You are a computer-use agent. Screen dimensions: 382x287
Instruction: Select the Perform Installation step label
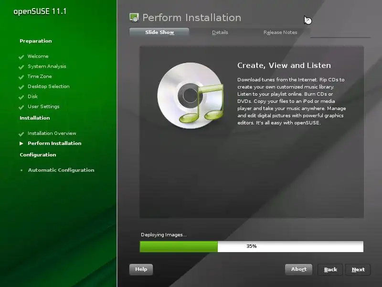[54, 143]
